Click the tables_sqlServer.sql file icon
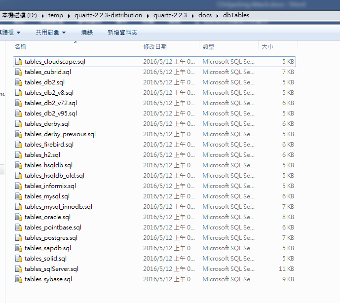 point(19,269)
